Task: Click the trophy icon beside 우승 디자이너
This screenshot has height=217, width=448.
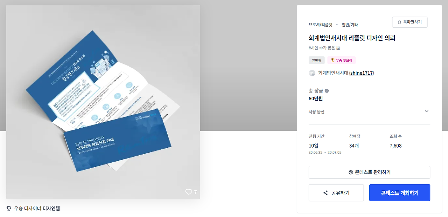Action: 9,209
